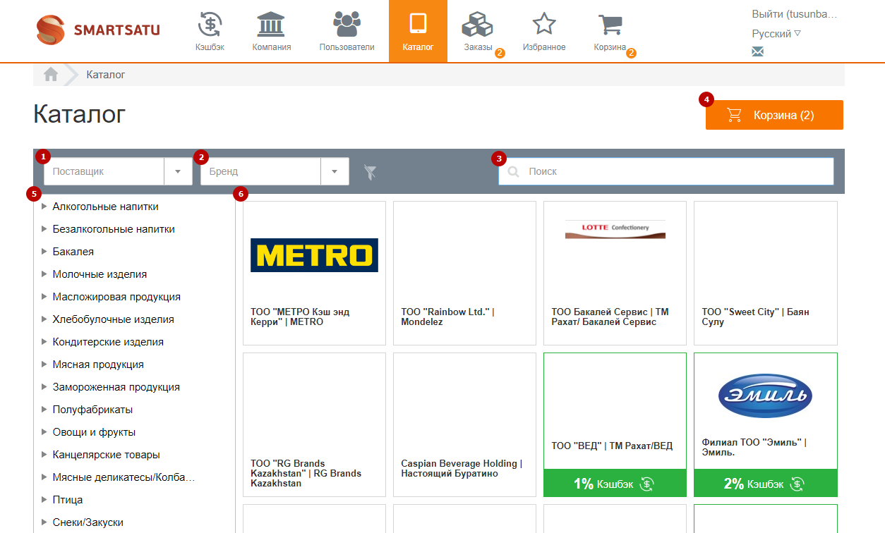The height and width of the screenshot is (533, 885).
Task: Click the nav Корзина count badge
Action: pos(632,53)
